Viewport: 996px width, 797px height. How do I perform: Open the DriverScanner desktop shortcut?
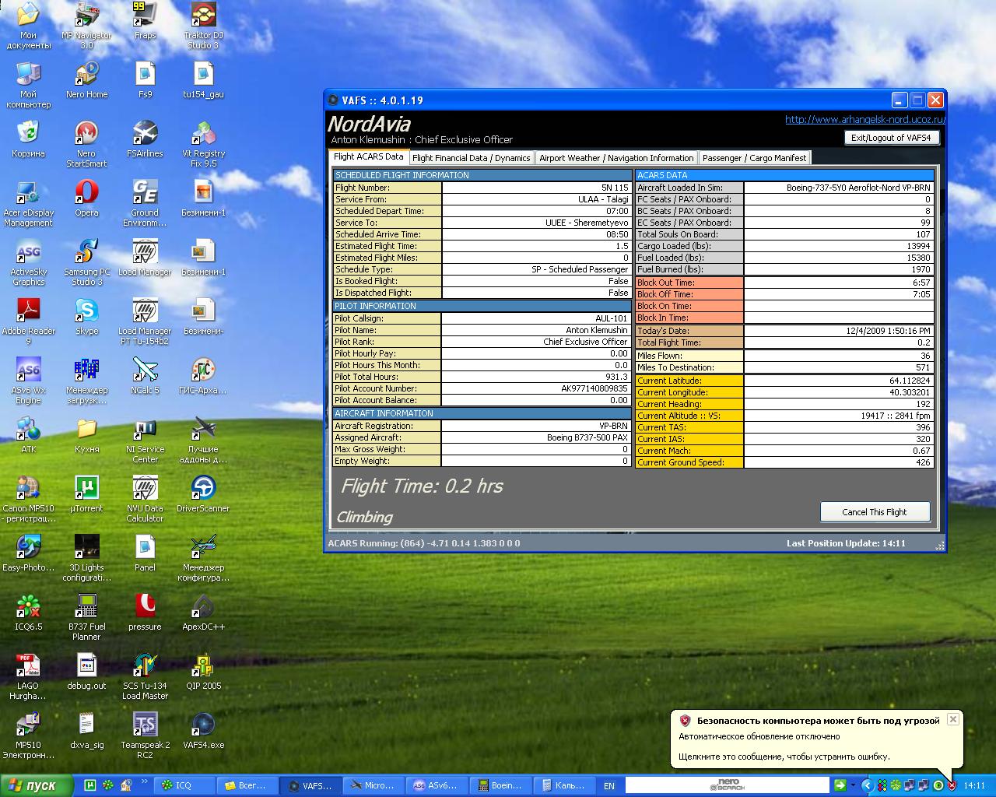(x=203, y=494)
